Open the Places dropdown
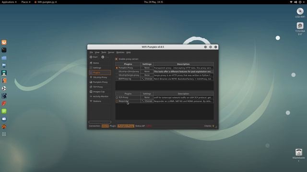The image size is (307, 172). (x=26, y=2)
